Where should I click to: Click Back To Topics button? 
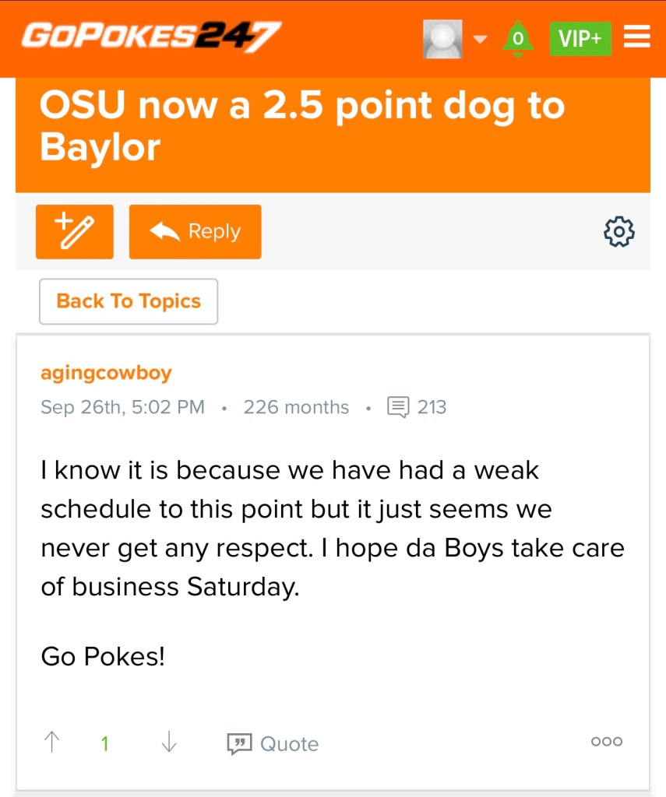(x=129, y=301)
